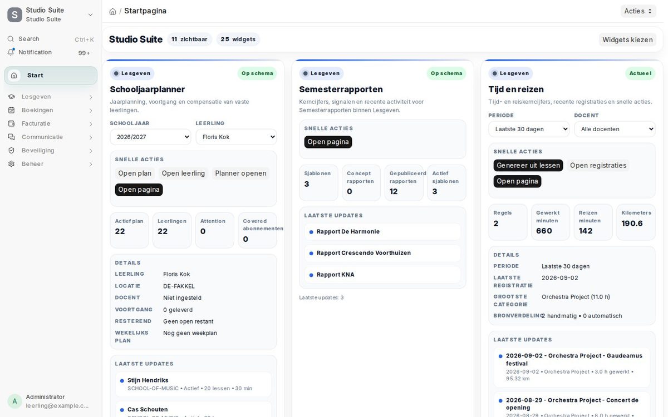Screen dimensions: 668x417
Task: Click the Gewerkt minuten 660 tile
Action: point(551,222)
